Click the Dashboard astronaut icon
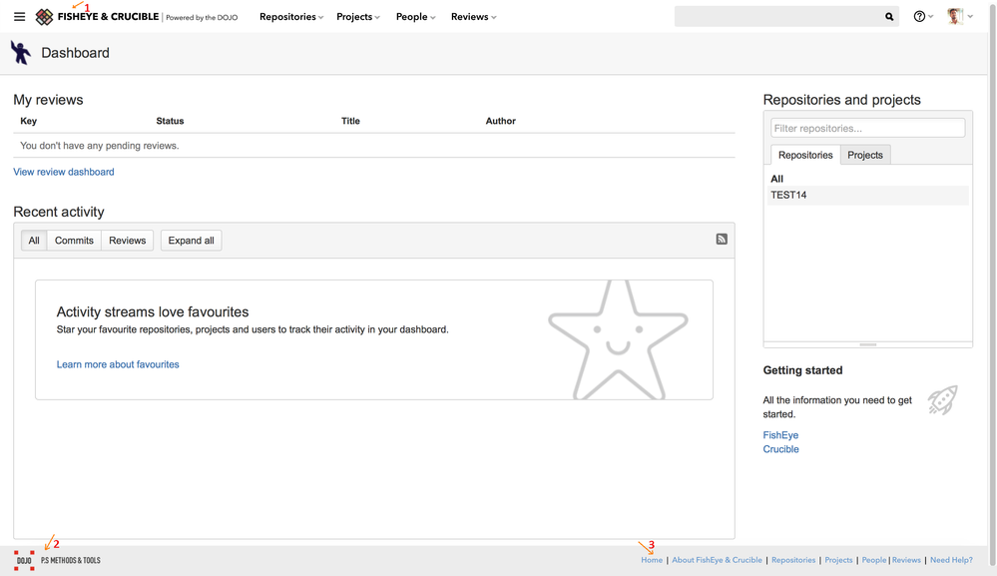 20,53
